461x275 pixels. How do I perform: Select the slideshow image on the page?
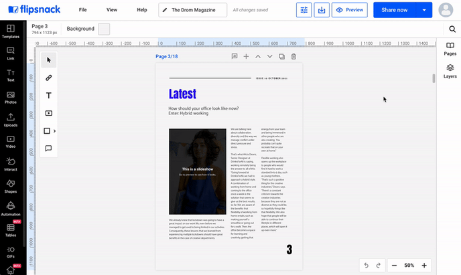click(x=198, y=171)
